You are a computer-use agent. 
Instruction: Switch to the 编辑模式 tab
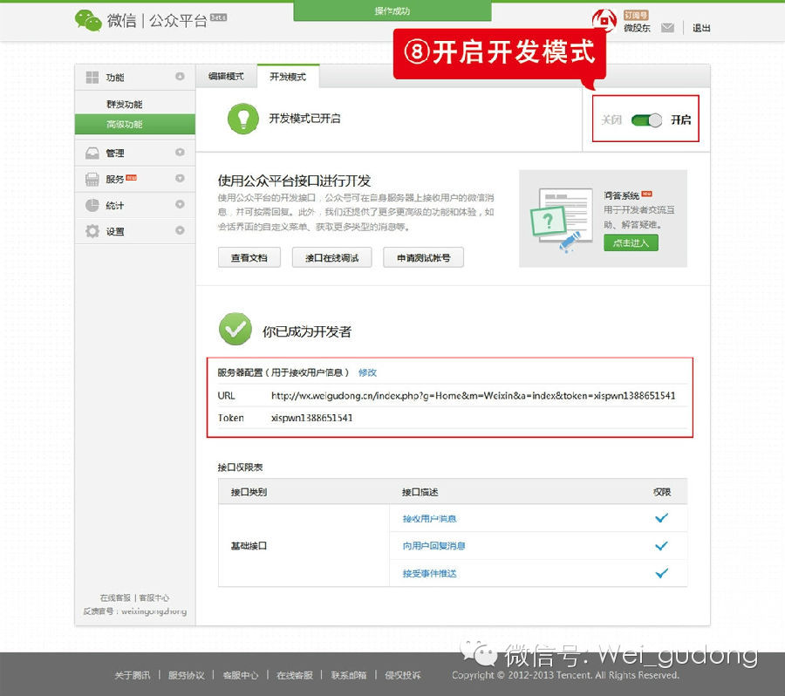226,77
